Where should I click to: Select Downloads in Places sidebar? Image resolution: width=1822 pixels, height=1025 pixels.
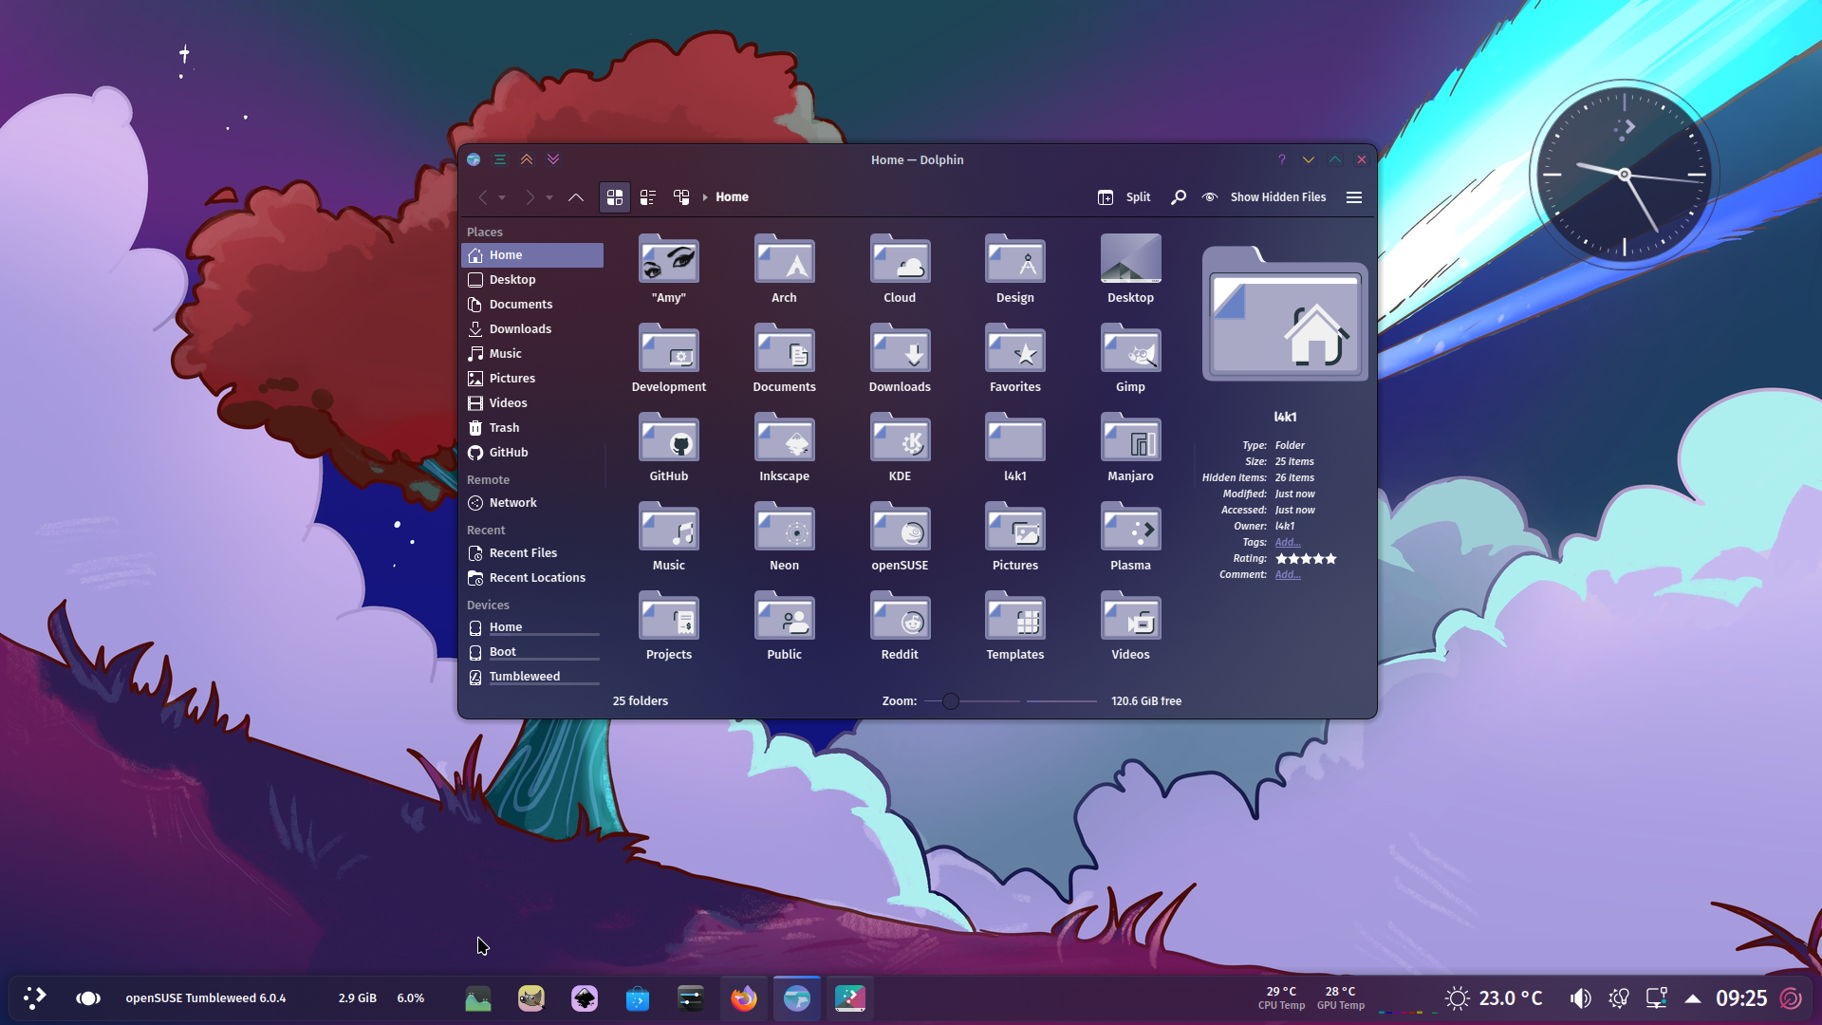click(x=532, y=329)
